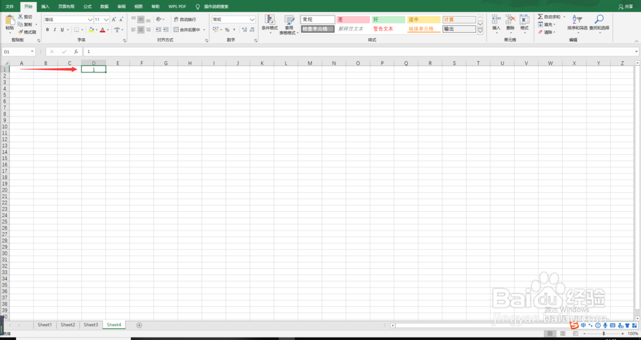
Task: Toggle Italic formatting
Action: click(x=54, y=29)
